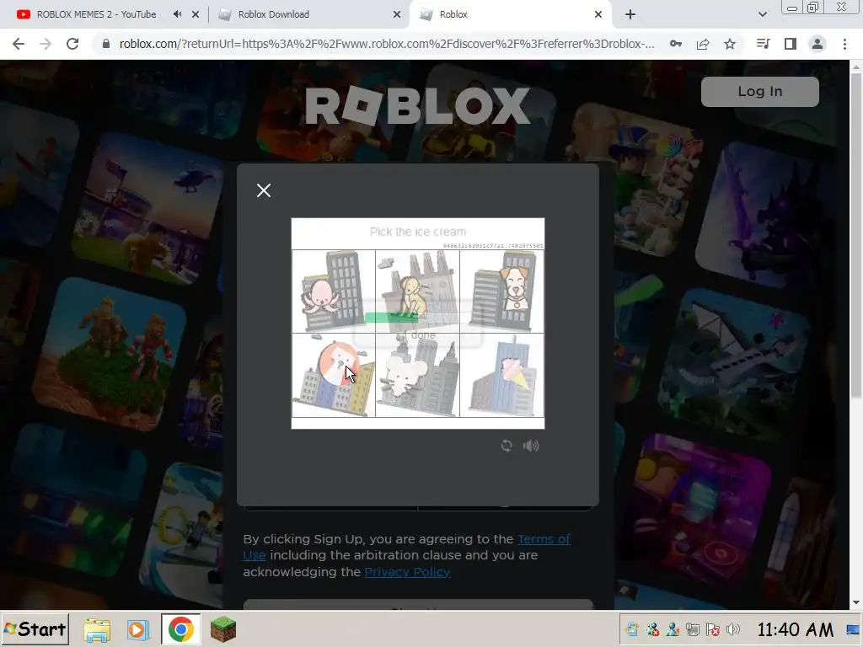
Task: Reload the Roblox page
Action: (72, 44)
